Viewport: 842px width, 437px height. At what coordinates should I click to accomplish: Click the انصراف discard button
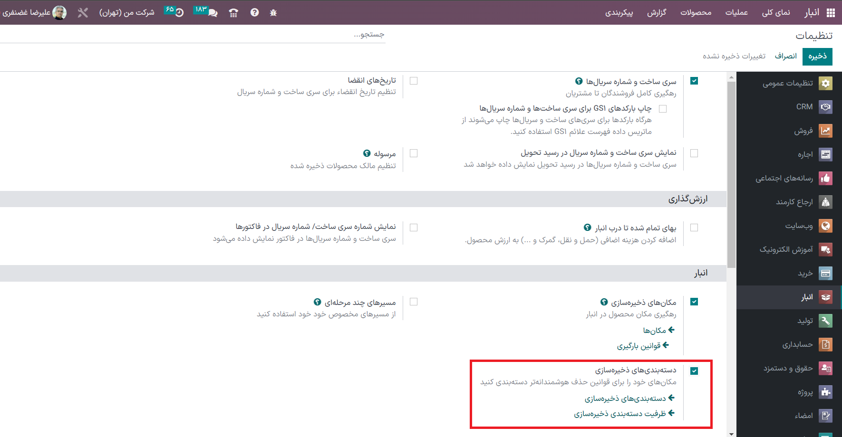point(786,56)
